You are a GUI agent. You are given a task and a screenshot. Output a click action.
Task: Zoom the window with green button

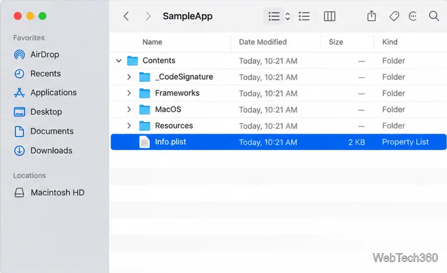tap(42, 16)
